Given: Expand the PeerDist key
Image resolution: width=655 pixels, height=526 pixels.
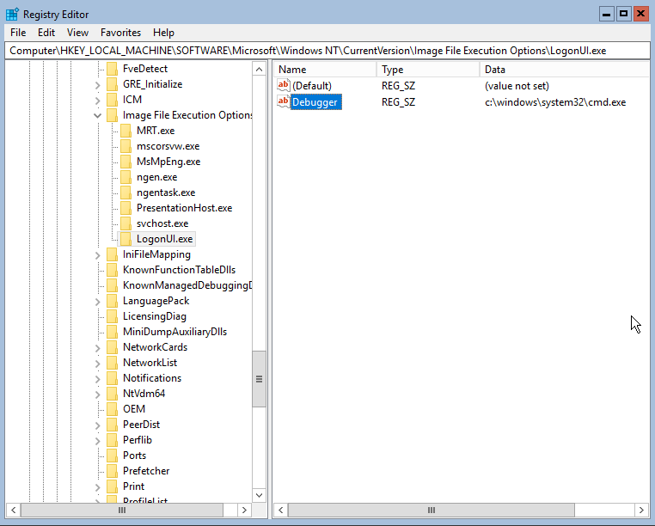Looking at the screenshot, I should coord(98,425).
